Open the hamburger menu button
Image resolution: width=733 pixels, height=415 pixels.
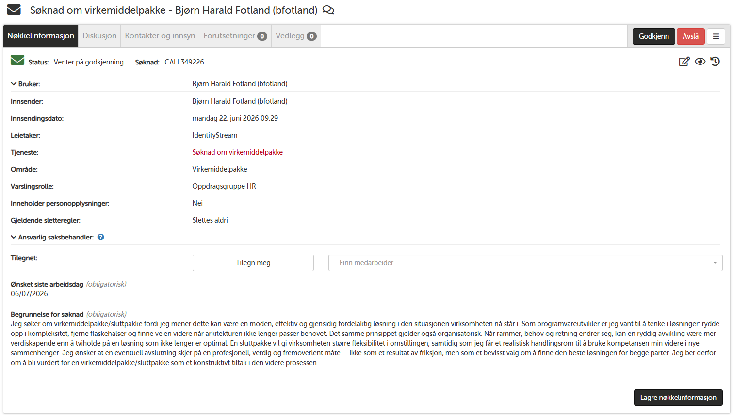(716, 36)
